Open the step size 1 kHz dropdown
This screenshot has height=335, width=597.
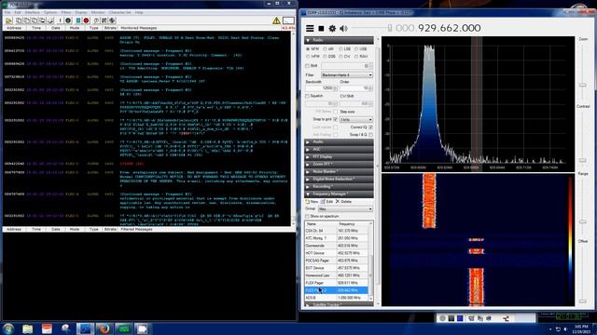[x=356, y=120]
